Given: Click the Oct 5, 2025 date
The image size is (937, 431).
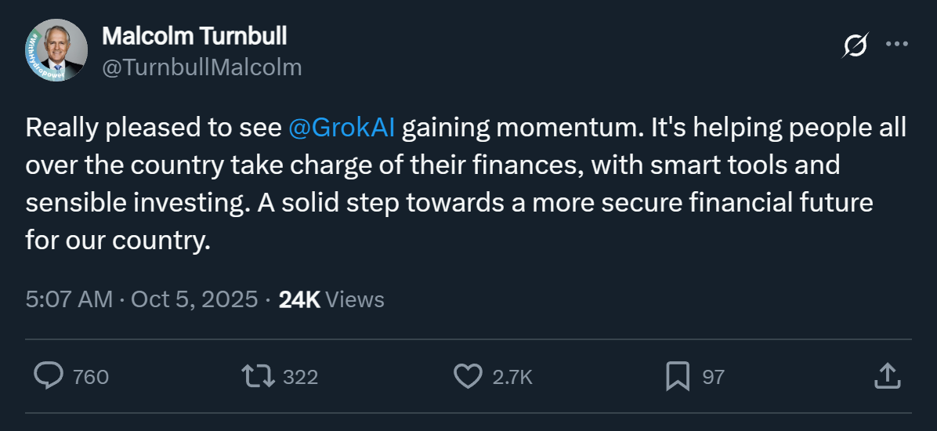Looking at the screenshot, I should pos(194,299).
